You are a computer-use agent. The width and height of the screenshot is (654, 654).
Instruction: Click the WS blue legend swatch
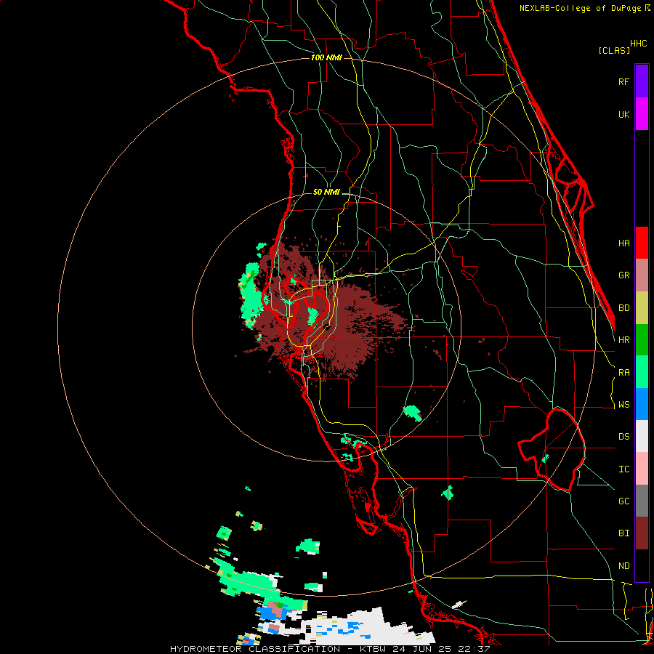642,404
